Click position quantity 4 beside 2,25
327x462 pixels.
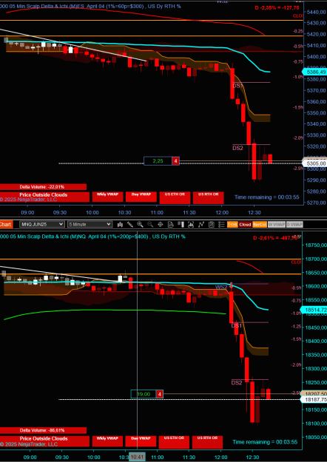click(176, 161)
